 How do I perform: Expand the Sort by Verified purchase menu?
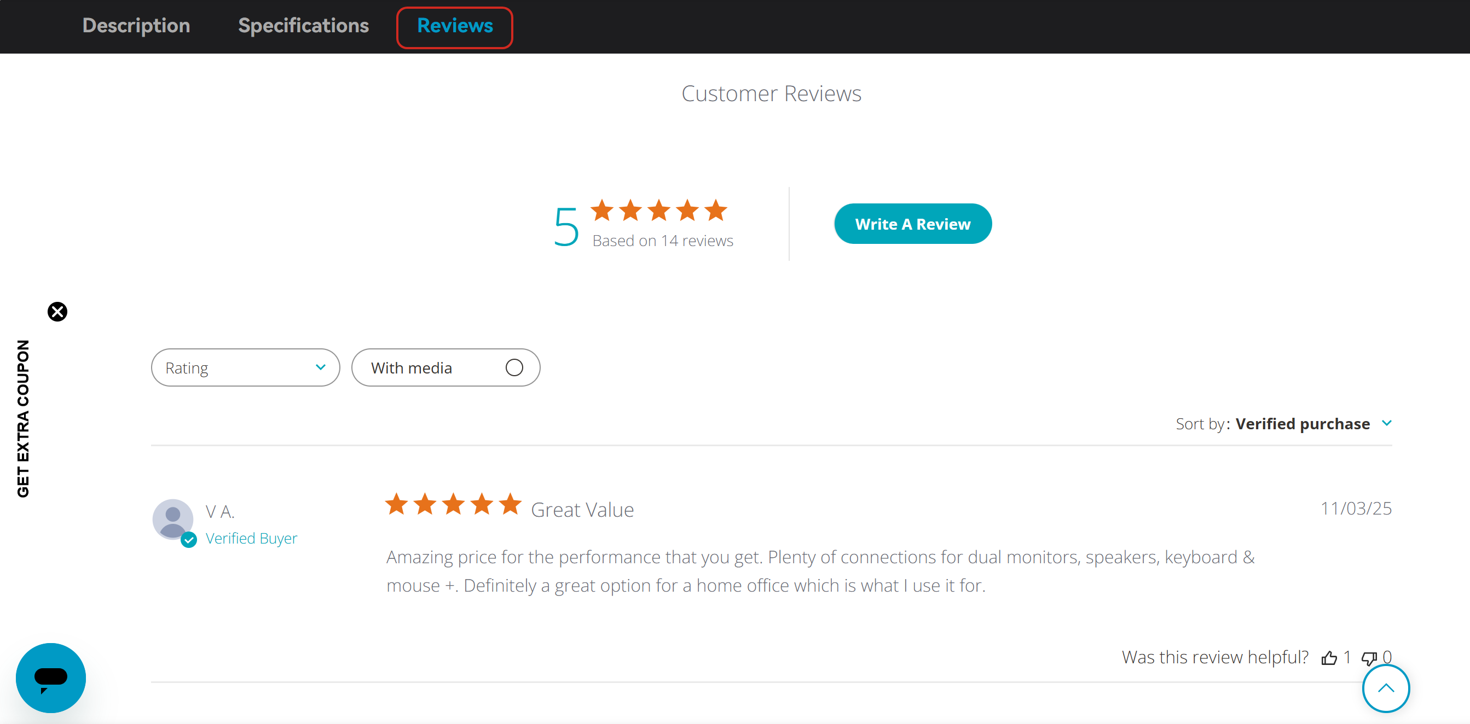point(1301,424)
